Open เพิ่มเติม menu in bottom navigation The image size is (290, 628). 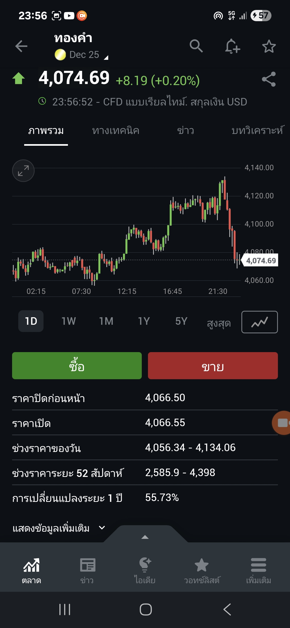(258, 571)
